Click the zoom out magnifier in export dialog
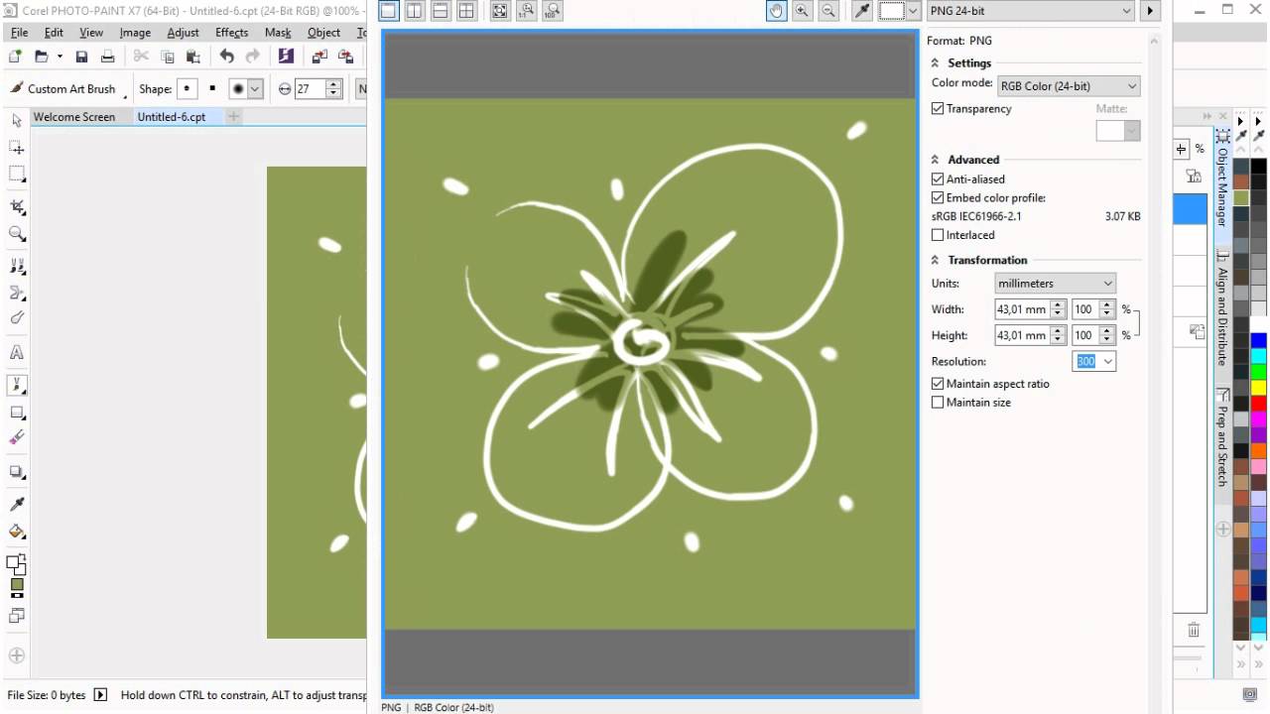 click(827, 11)
